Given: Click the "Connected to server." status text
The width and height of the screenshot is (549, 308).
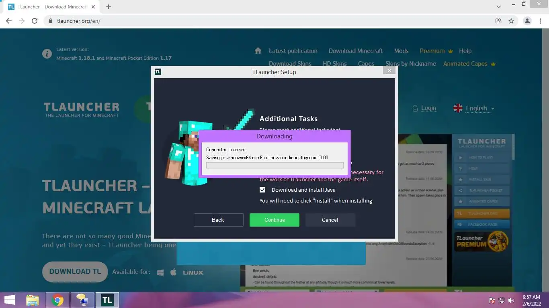Looking at the screenshot, I should point(226,150).
